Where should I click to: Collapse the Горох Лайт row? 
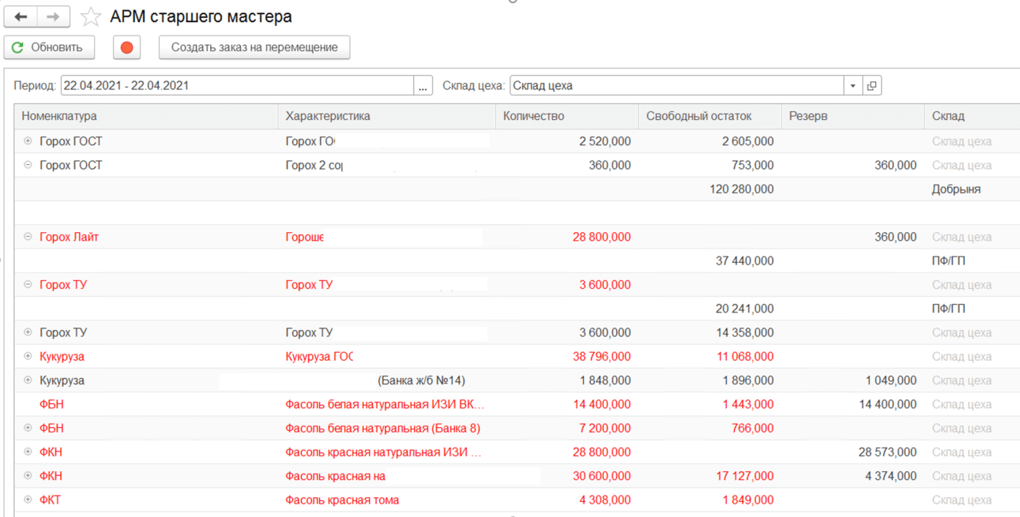tap(28, 237)
